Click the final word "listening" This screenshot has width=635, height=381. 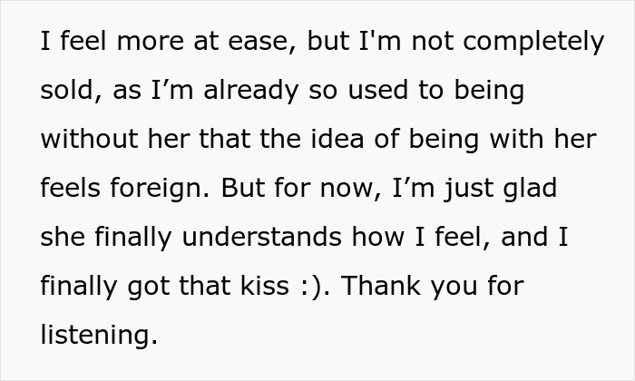click(x=98, y=336)
